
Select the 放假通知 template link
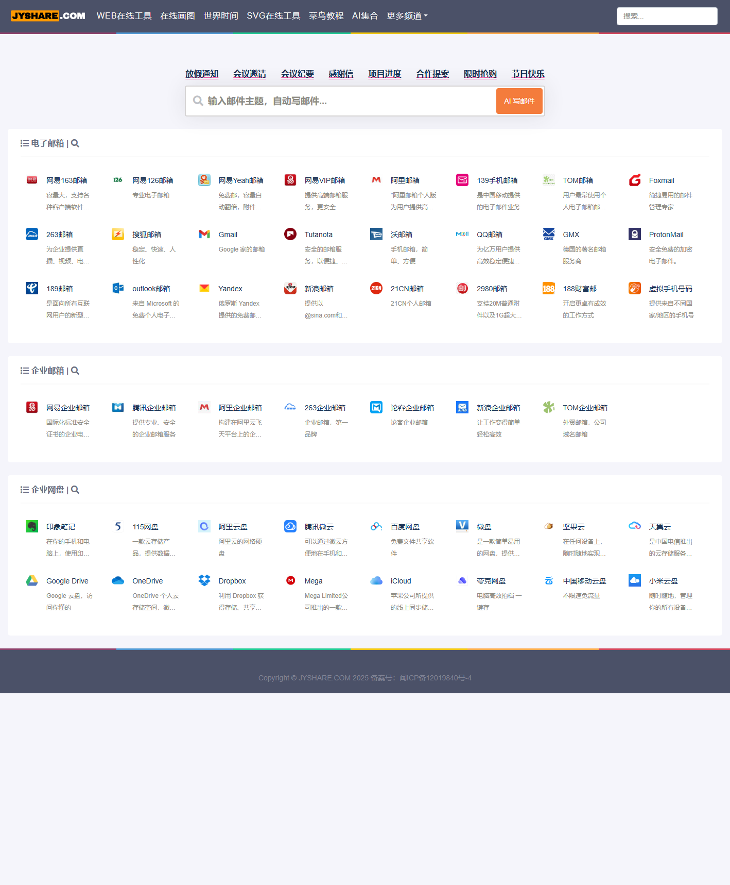coord(202,74)
